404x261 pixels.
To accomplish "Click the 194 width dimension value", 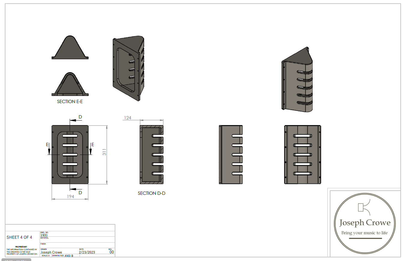I will 70,196.
